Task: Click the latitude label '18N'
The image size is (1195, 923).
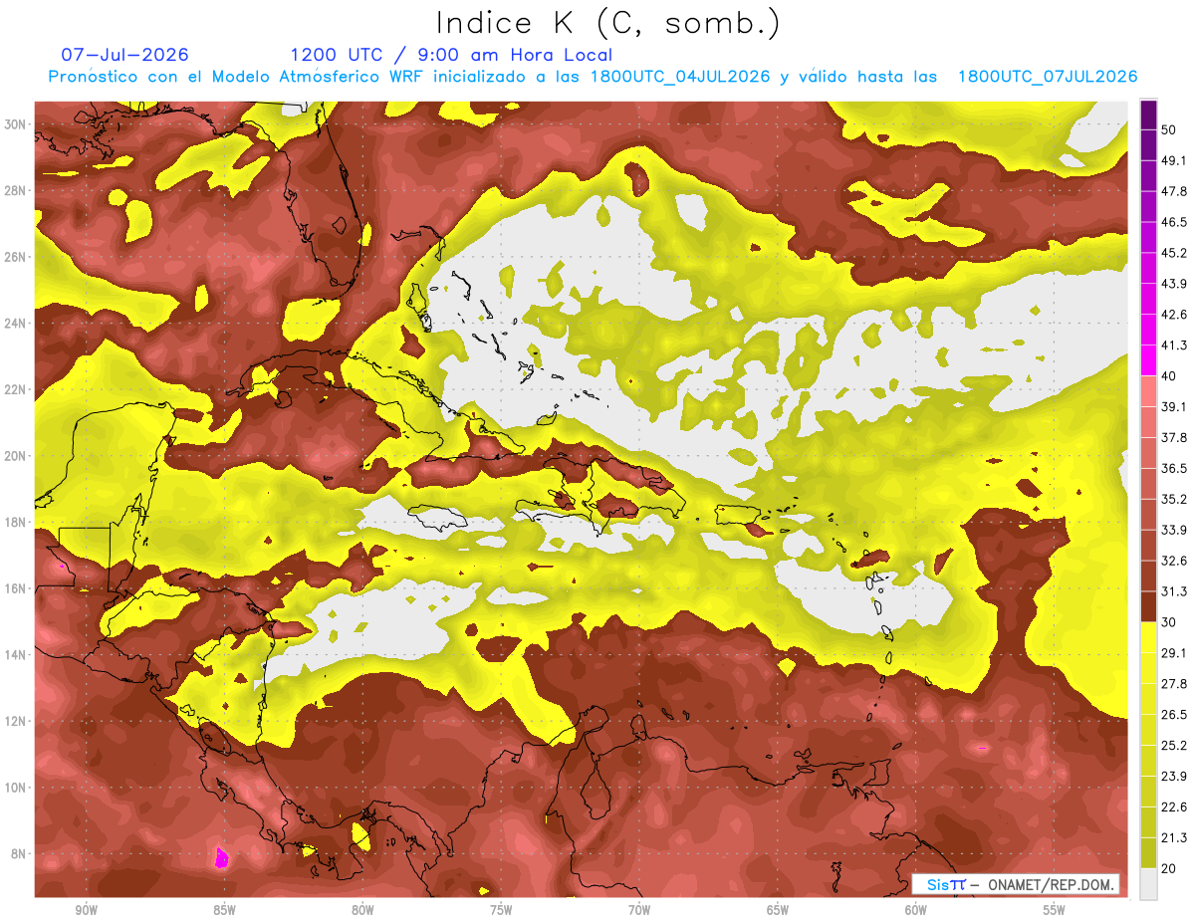Action: tap(17, 522)
